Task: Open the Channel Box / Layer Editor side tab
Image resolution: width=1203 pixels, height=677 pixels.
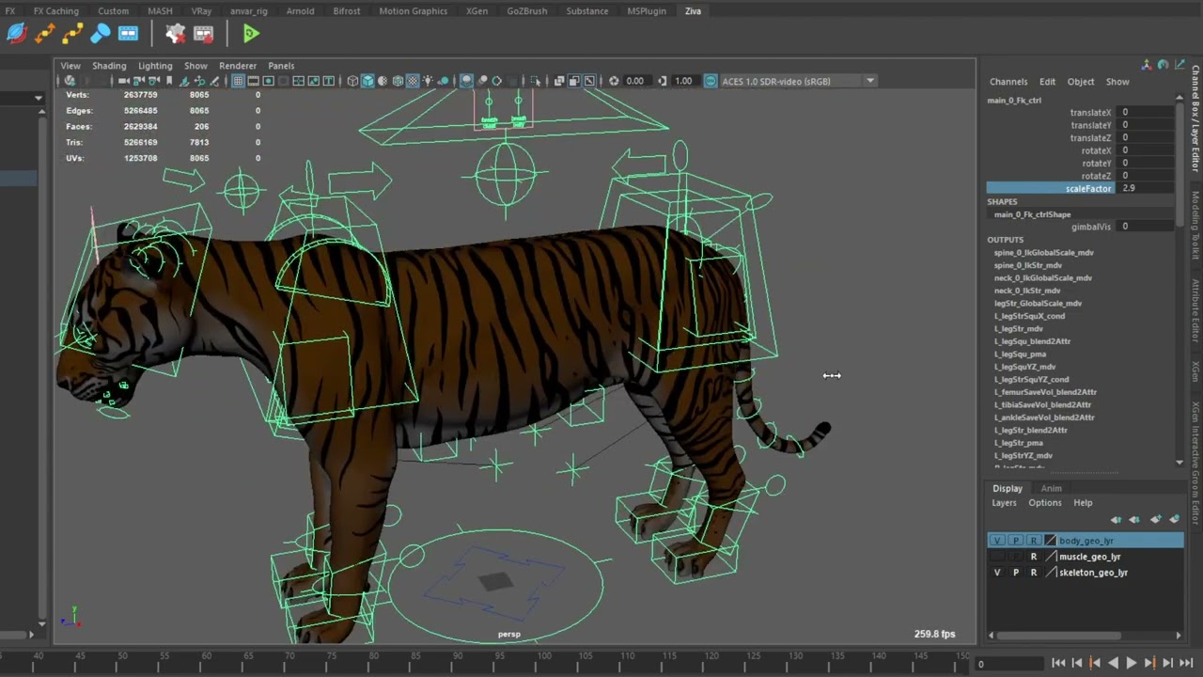Action: [x=1195, y=119]
